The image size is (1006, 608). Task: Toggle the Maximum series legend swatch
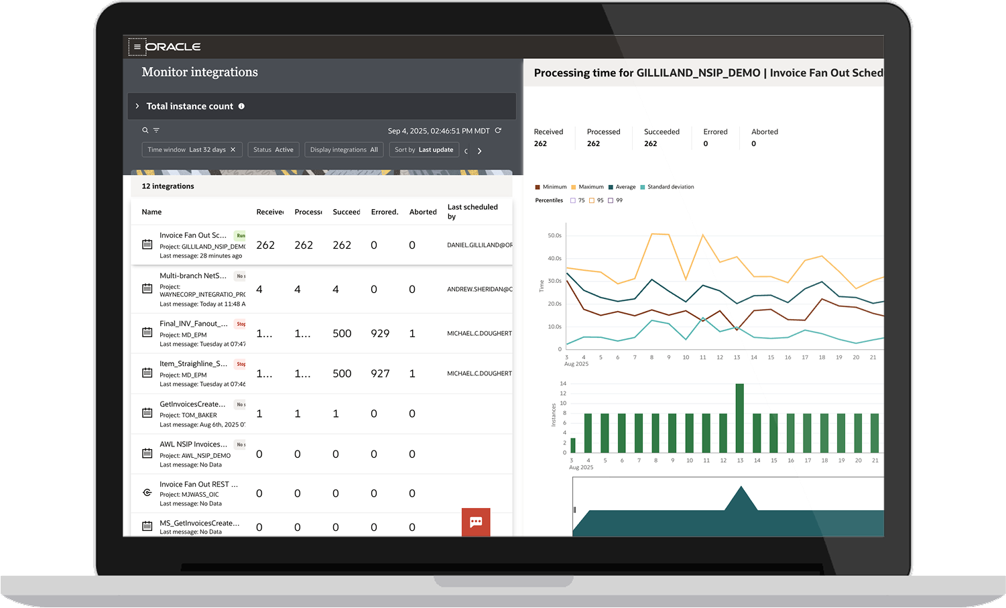(x=574, y=187)
